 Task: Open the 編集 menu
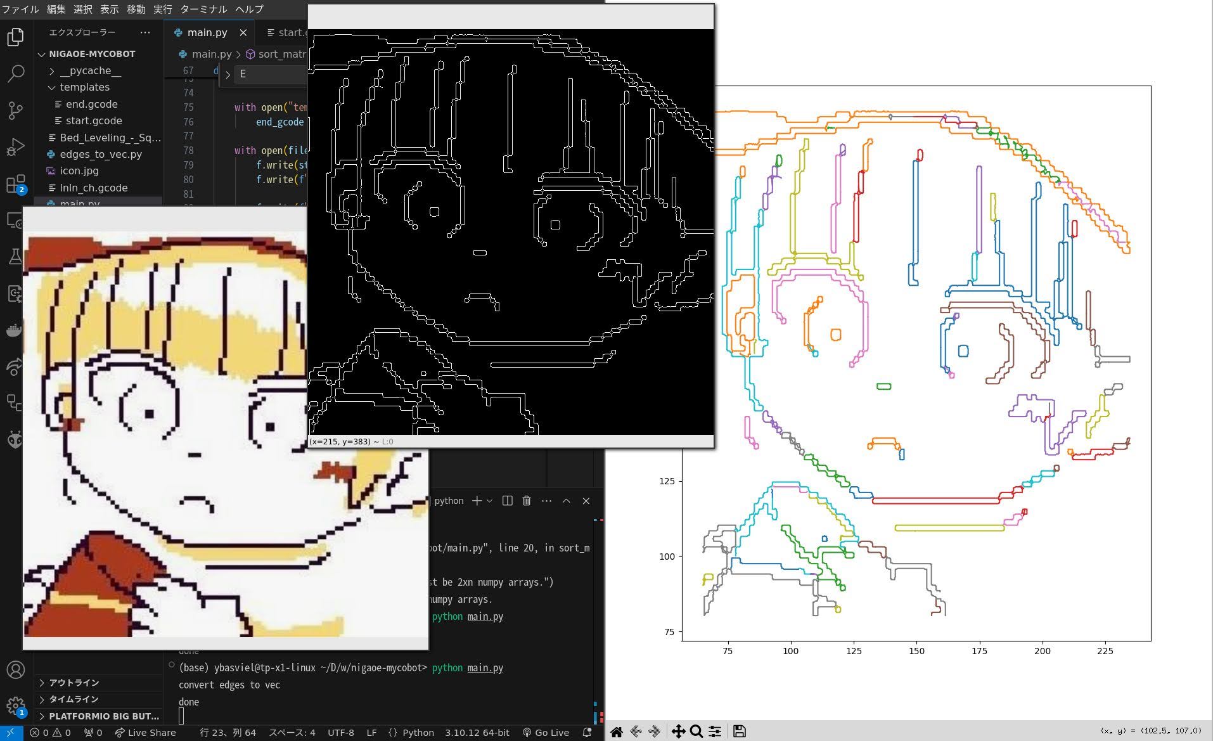pos(56,9)
